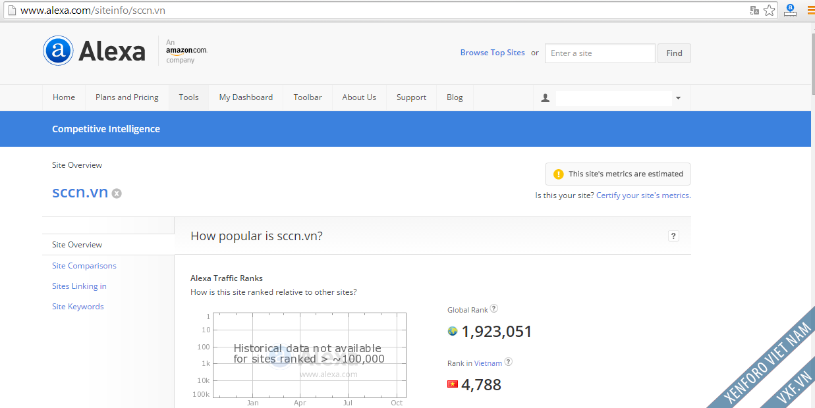Image resolution: width=815 pixels, height=408 pixels.
Task: Open the Blog nav item
Action: pyautogui.click(x=455, y=97)
